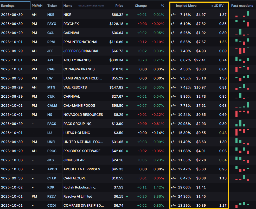Click the green status dot beside NIKE price
The image size is (256, 209).
click(x=127, y=15)
